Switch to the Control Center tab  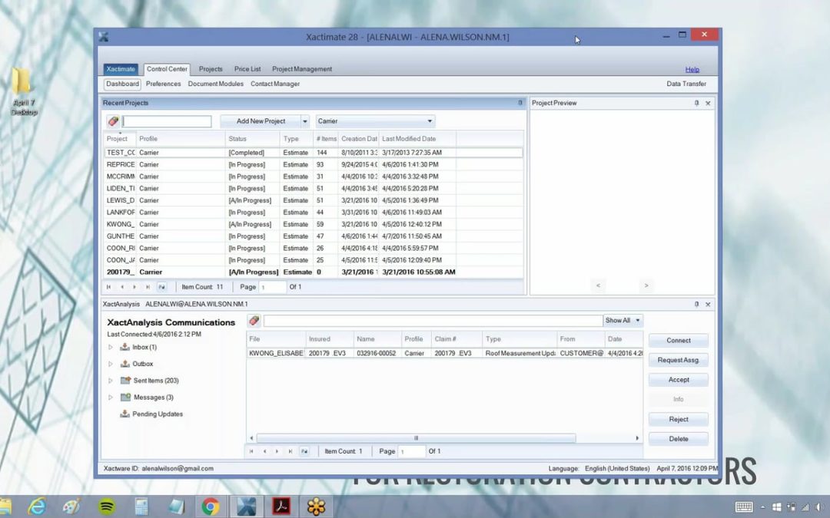pos(167,69)
